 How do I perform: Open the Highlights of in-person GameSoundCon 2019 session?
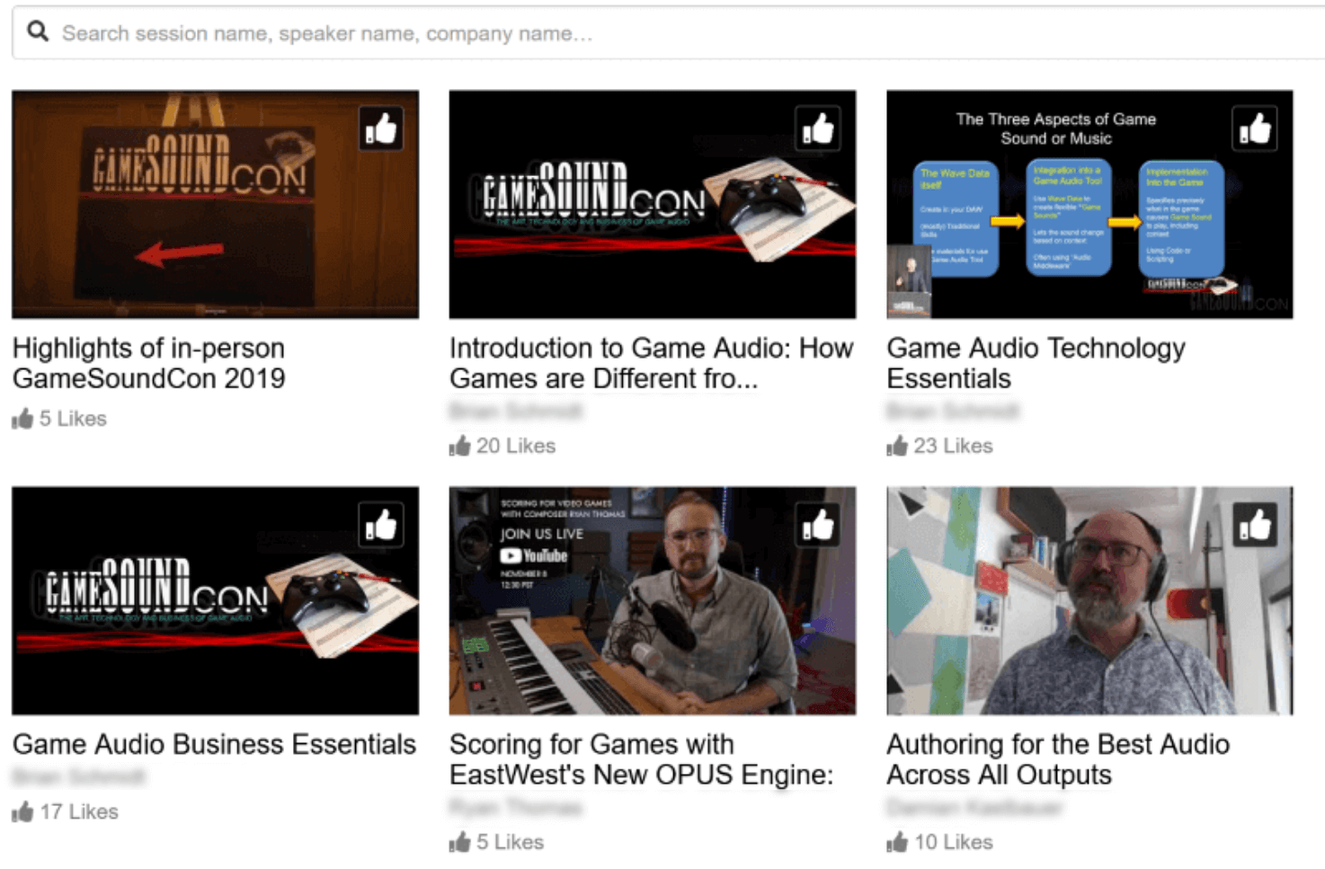(x=148, y=363)
